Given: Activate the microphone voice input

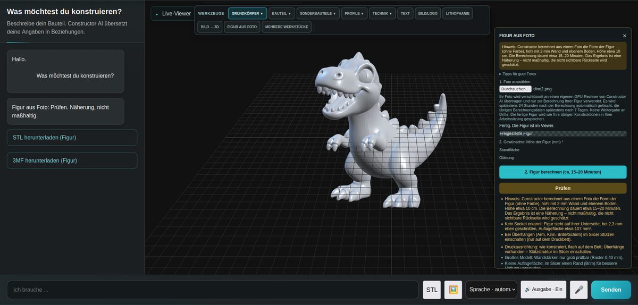Looking at the screenshot, I should pyautogui.click(x=579, y=290).
